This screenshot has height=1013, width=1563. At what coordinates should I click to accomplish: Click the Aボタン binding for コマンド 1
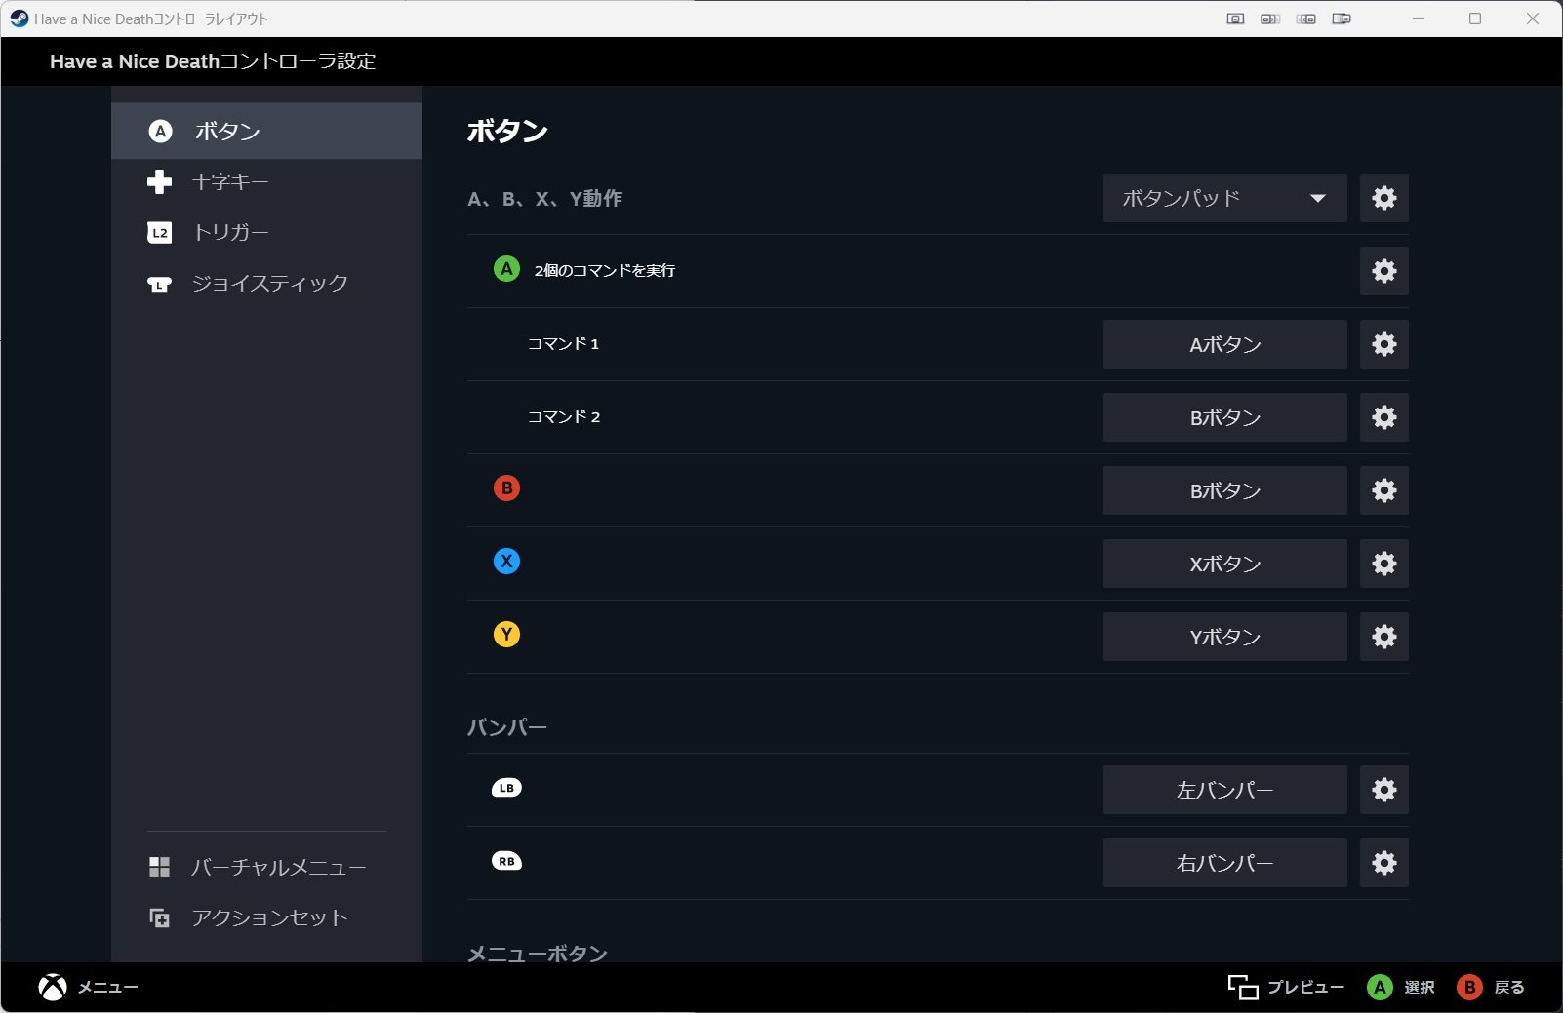click(x=1224, y=344)
